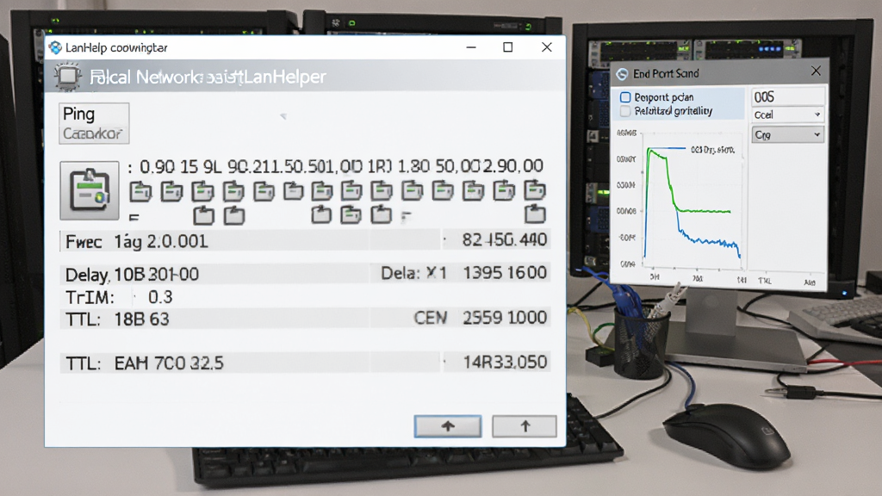Click the left up-arrow button at the bottom

tap(448, 426)
